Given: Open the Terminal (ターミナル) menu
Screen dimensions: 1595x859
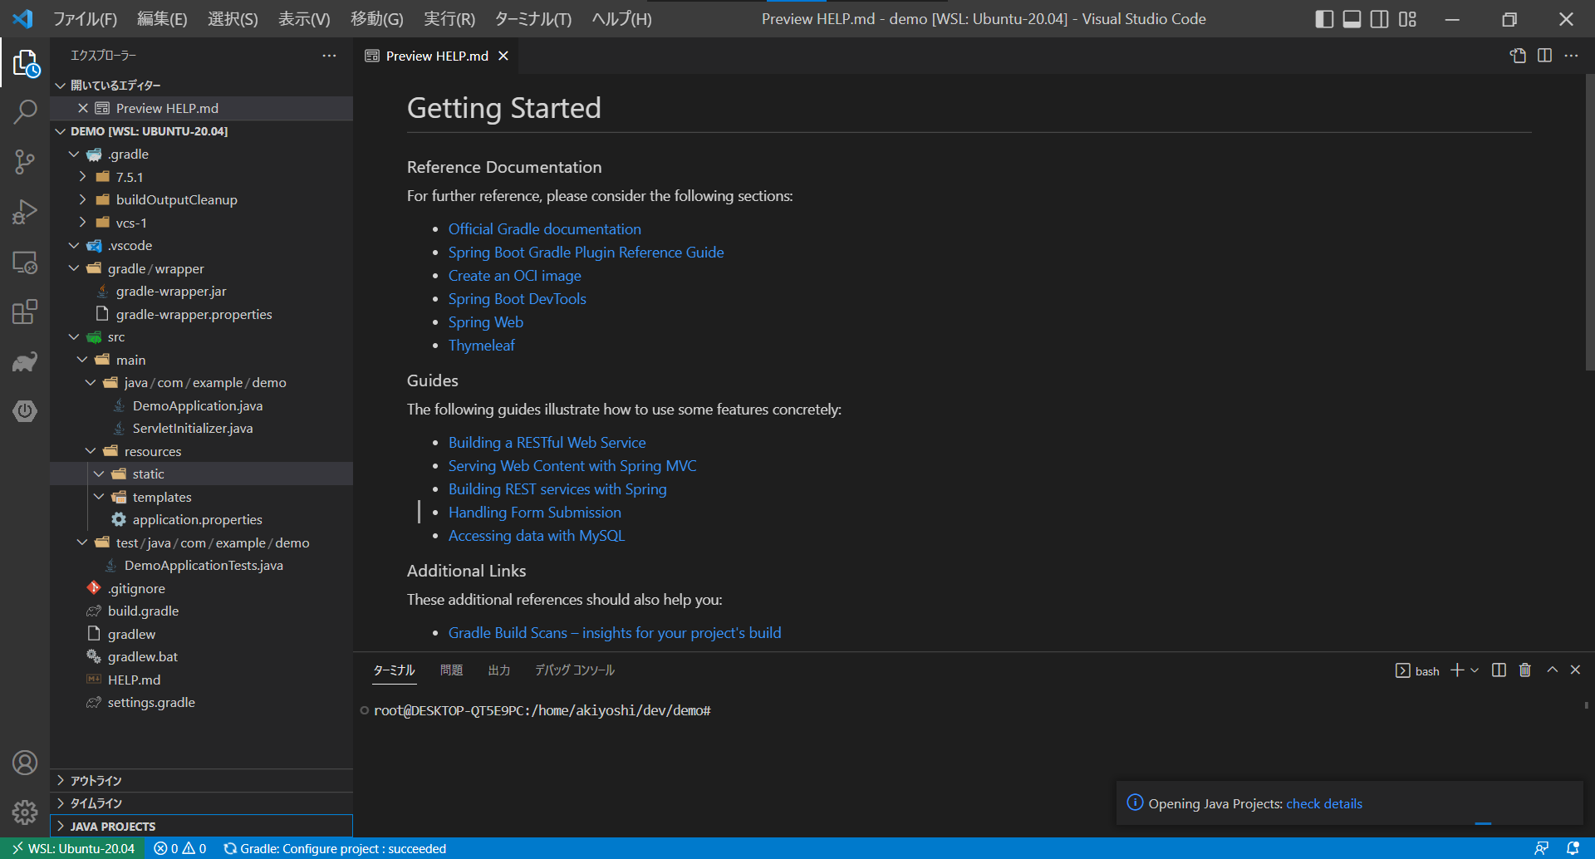Looking at the screenshot, I should pyautogui.click(x=532, y=19).
